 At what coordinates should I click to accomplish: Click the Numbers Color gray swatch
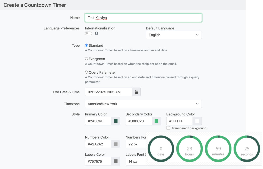[x=116, y=144]
